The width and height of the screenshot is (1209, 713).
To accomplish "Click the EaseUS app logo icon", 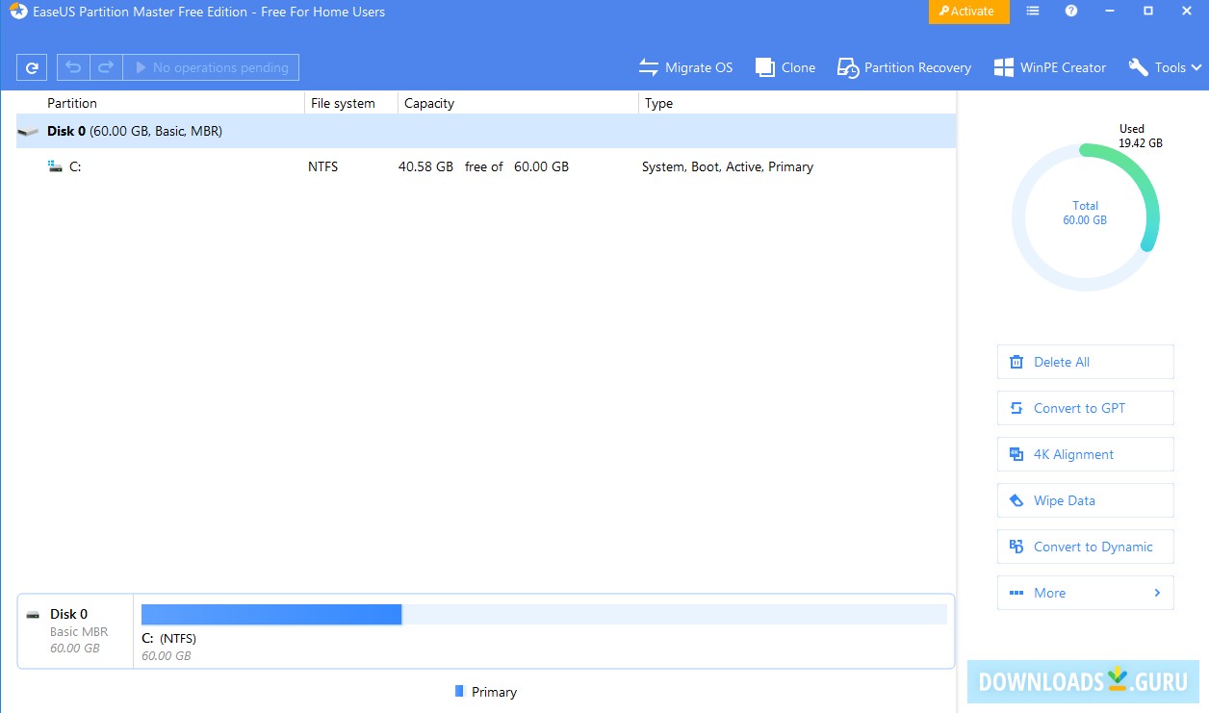I will [x=17, y=13].
